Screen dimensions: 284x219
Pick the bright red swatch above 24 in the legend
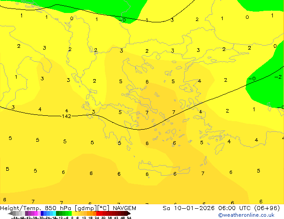[98, 213]
